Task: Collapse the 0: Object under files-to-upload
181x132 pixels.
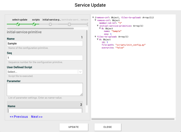Action: point(98,40)
